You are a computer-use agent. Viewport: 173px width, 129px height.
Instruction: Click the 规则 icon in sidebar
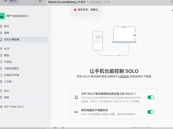click(1, 98)
